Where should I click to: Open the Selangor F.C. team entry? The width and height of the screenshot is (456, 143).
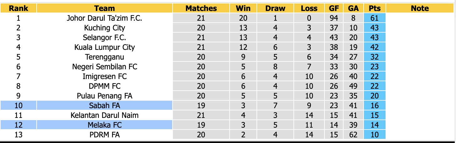[105, 38]
